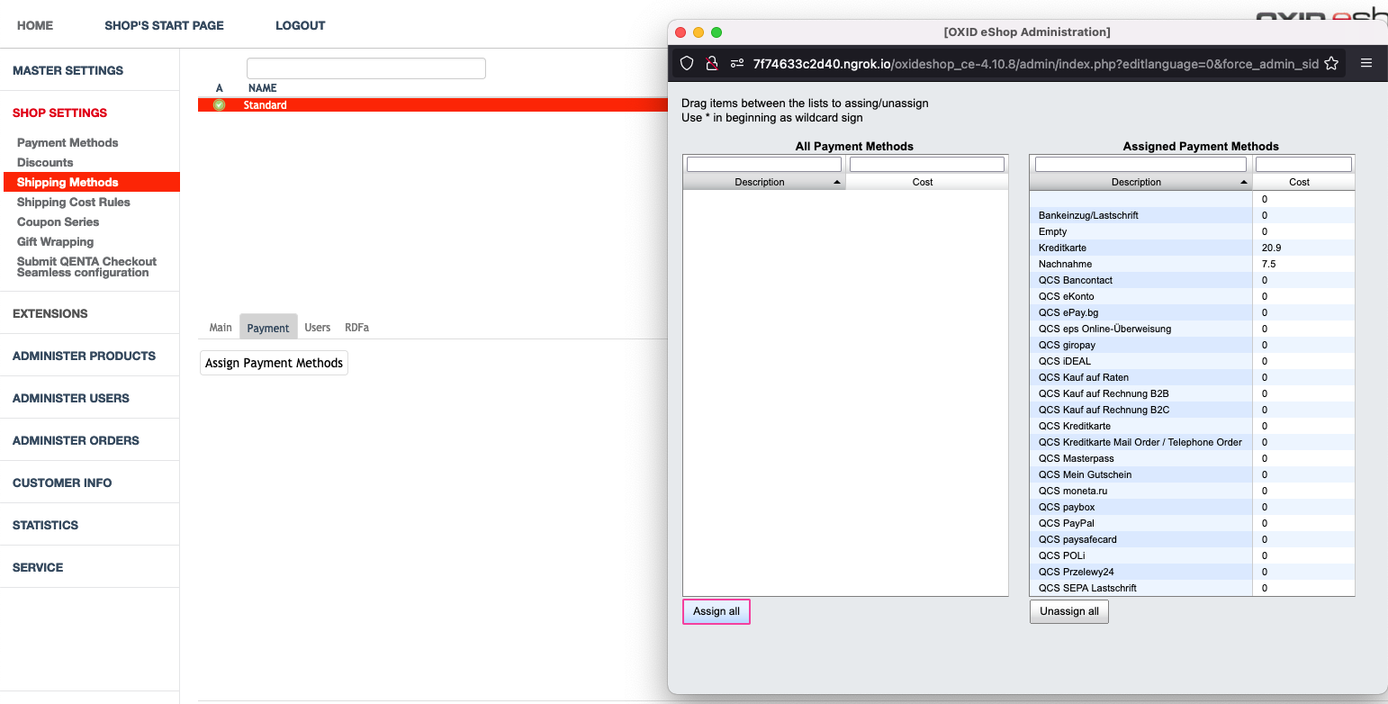
Task: Focus the shipping method name search field
Action: click(366, 68)
